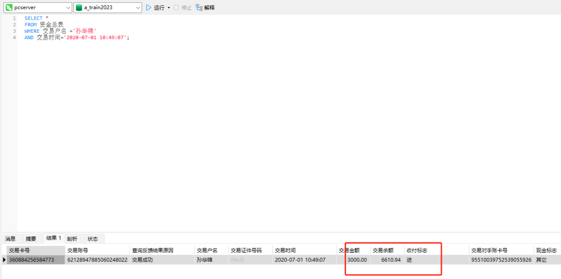Select the 6610.94 balance cell
The height and width of the screenshot is (279, 561).
[391, 260]
